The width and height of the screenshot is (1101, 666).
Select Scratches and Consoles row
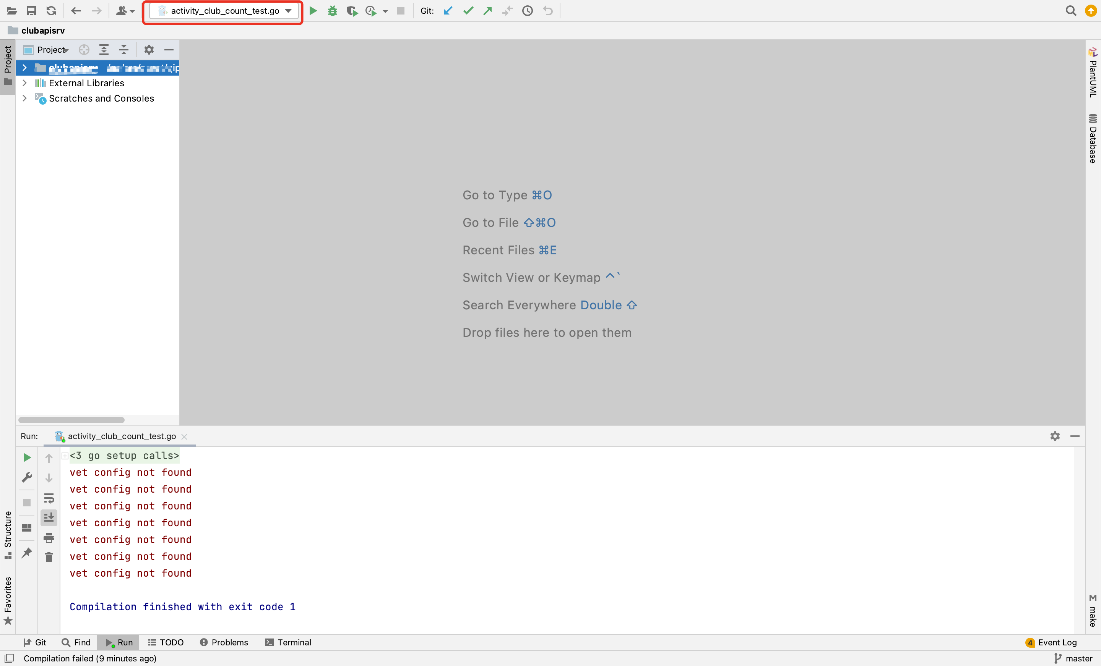point(97,98)
